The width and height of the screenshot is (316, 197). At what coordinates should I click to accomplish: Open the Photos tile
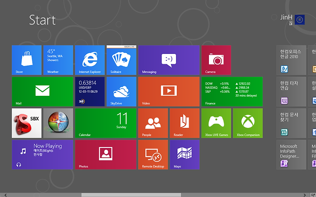point(106,155)
